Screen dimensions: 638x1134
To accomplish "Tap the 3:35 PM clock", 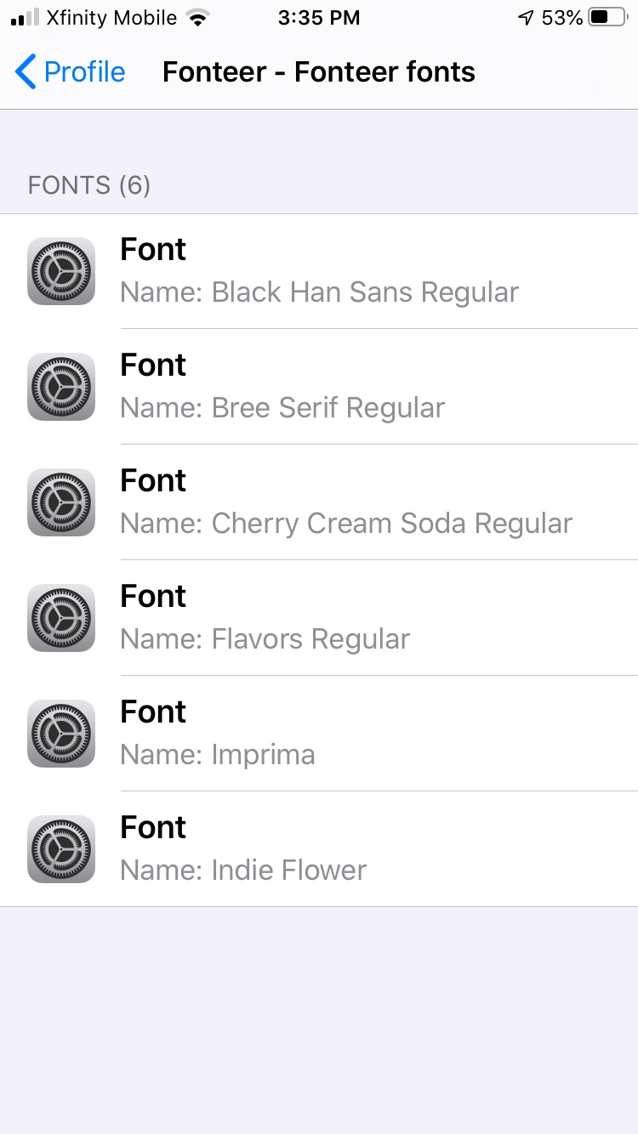I will click(319, 18).
